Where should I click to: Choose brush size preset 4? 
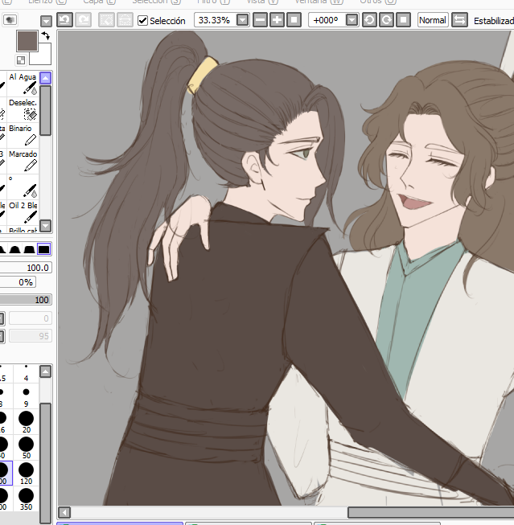click(26, 374)
